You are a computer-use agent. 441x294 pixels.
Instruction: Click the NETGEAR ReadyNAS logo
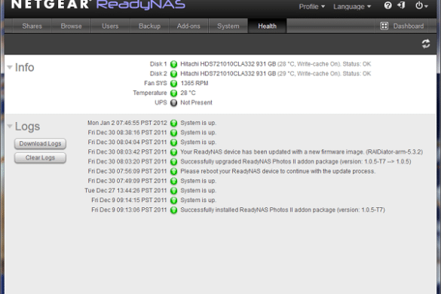point(98,5)
